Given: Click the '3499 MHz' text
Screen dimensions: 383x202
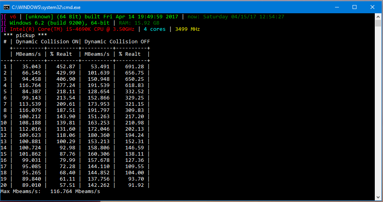Looking at the screenshot, I should coord(188,29).
